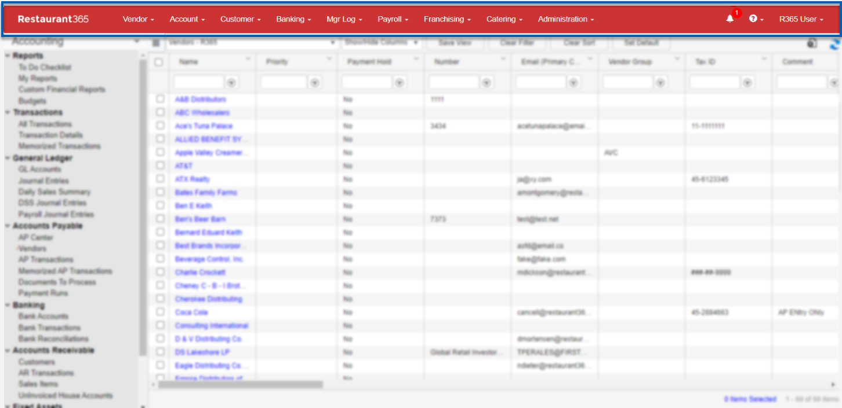Open the Banking top bar menu
Viewport: 842px width, 408px height.
coord(294,19)
